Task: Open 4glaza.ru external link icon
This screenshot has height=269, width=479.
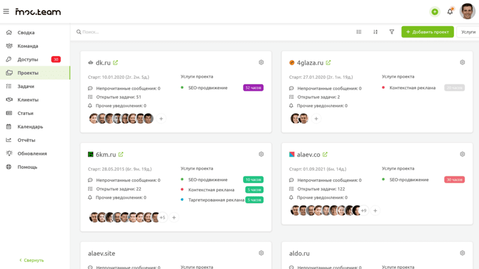Action: [328, 63]
